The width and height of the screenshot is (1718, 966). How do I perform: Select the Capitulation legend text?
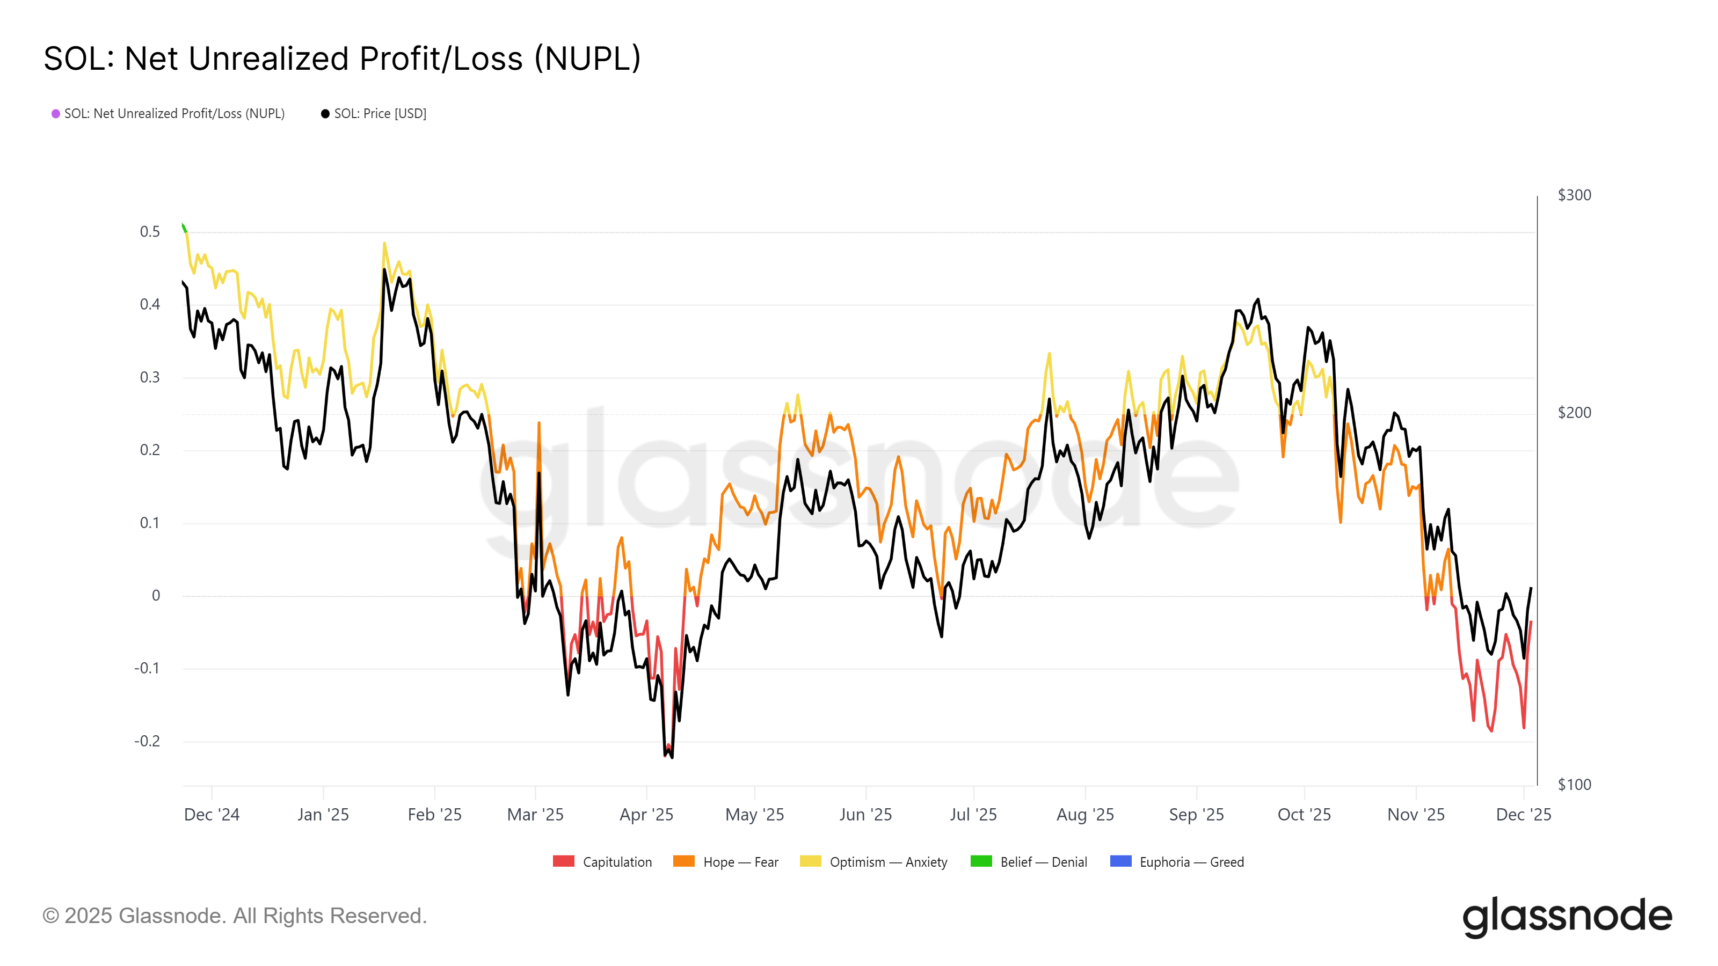pos(617,862)
